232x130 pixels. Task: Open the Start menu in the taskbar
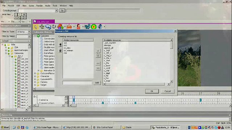pyautogui.click(x=5, y=127)
